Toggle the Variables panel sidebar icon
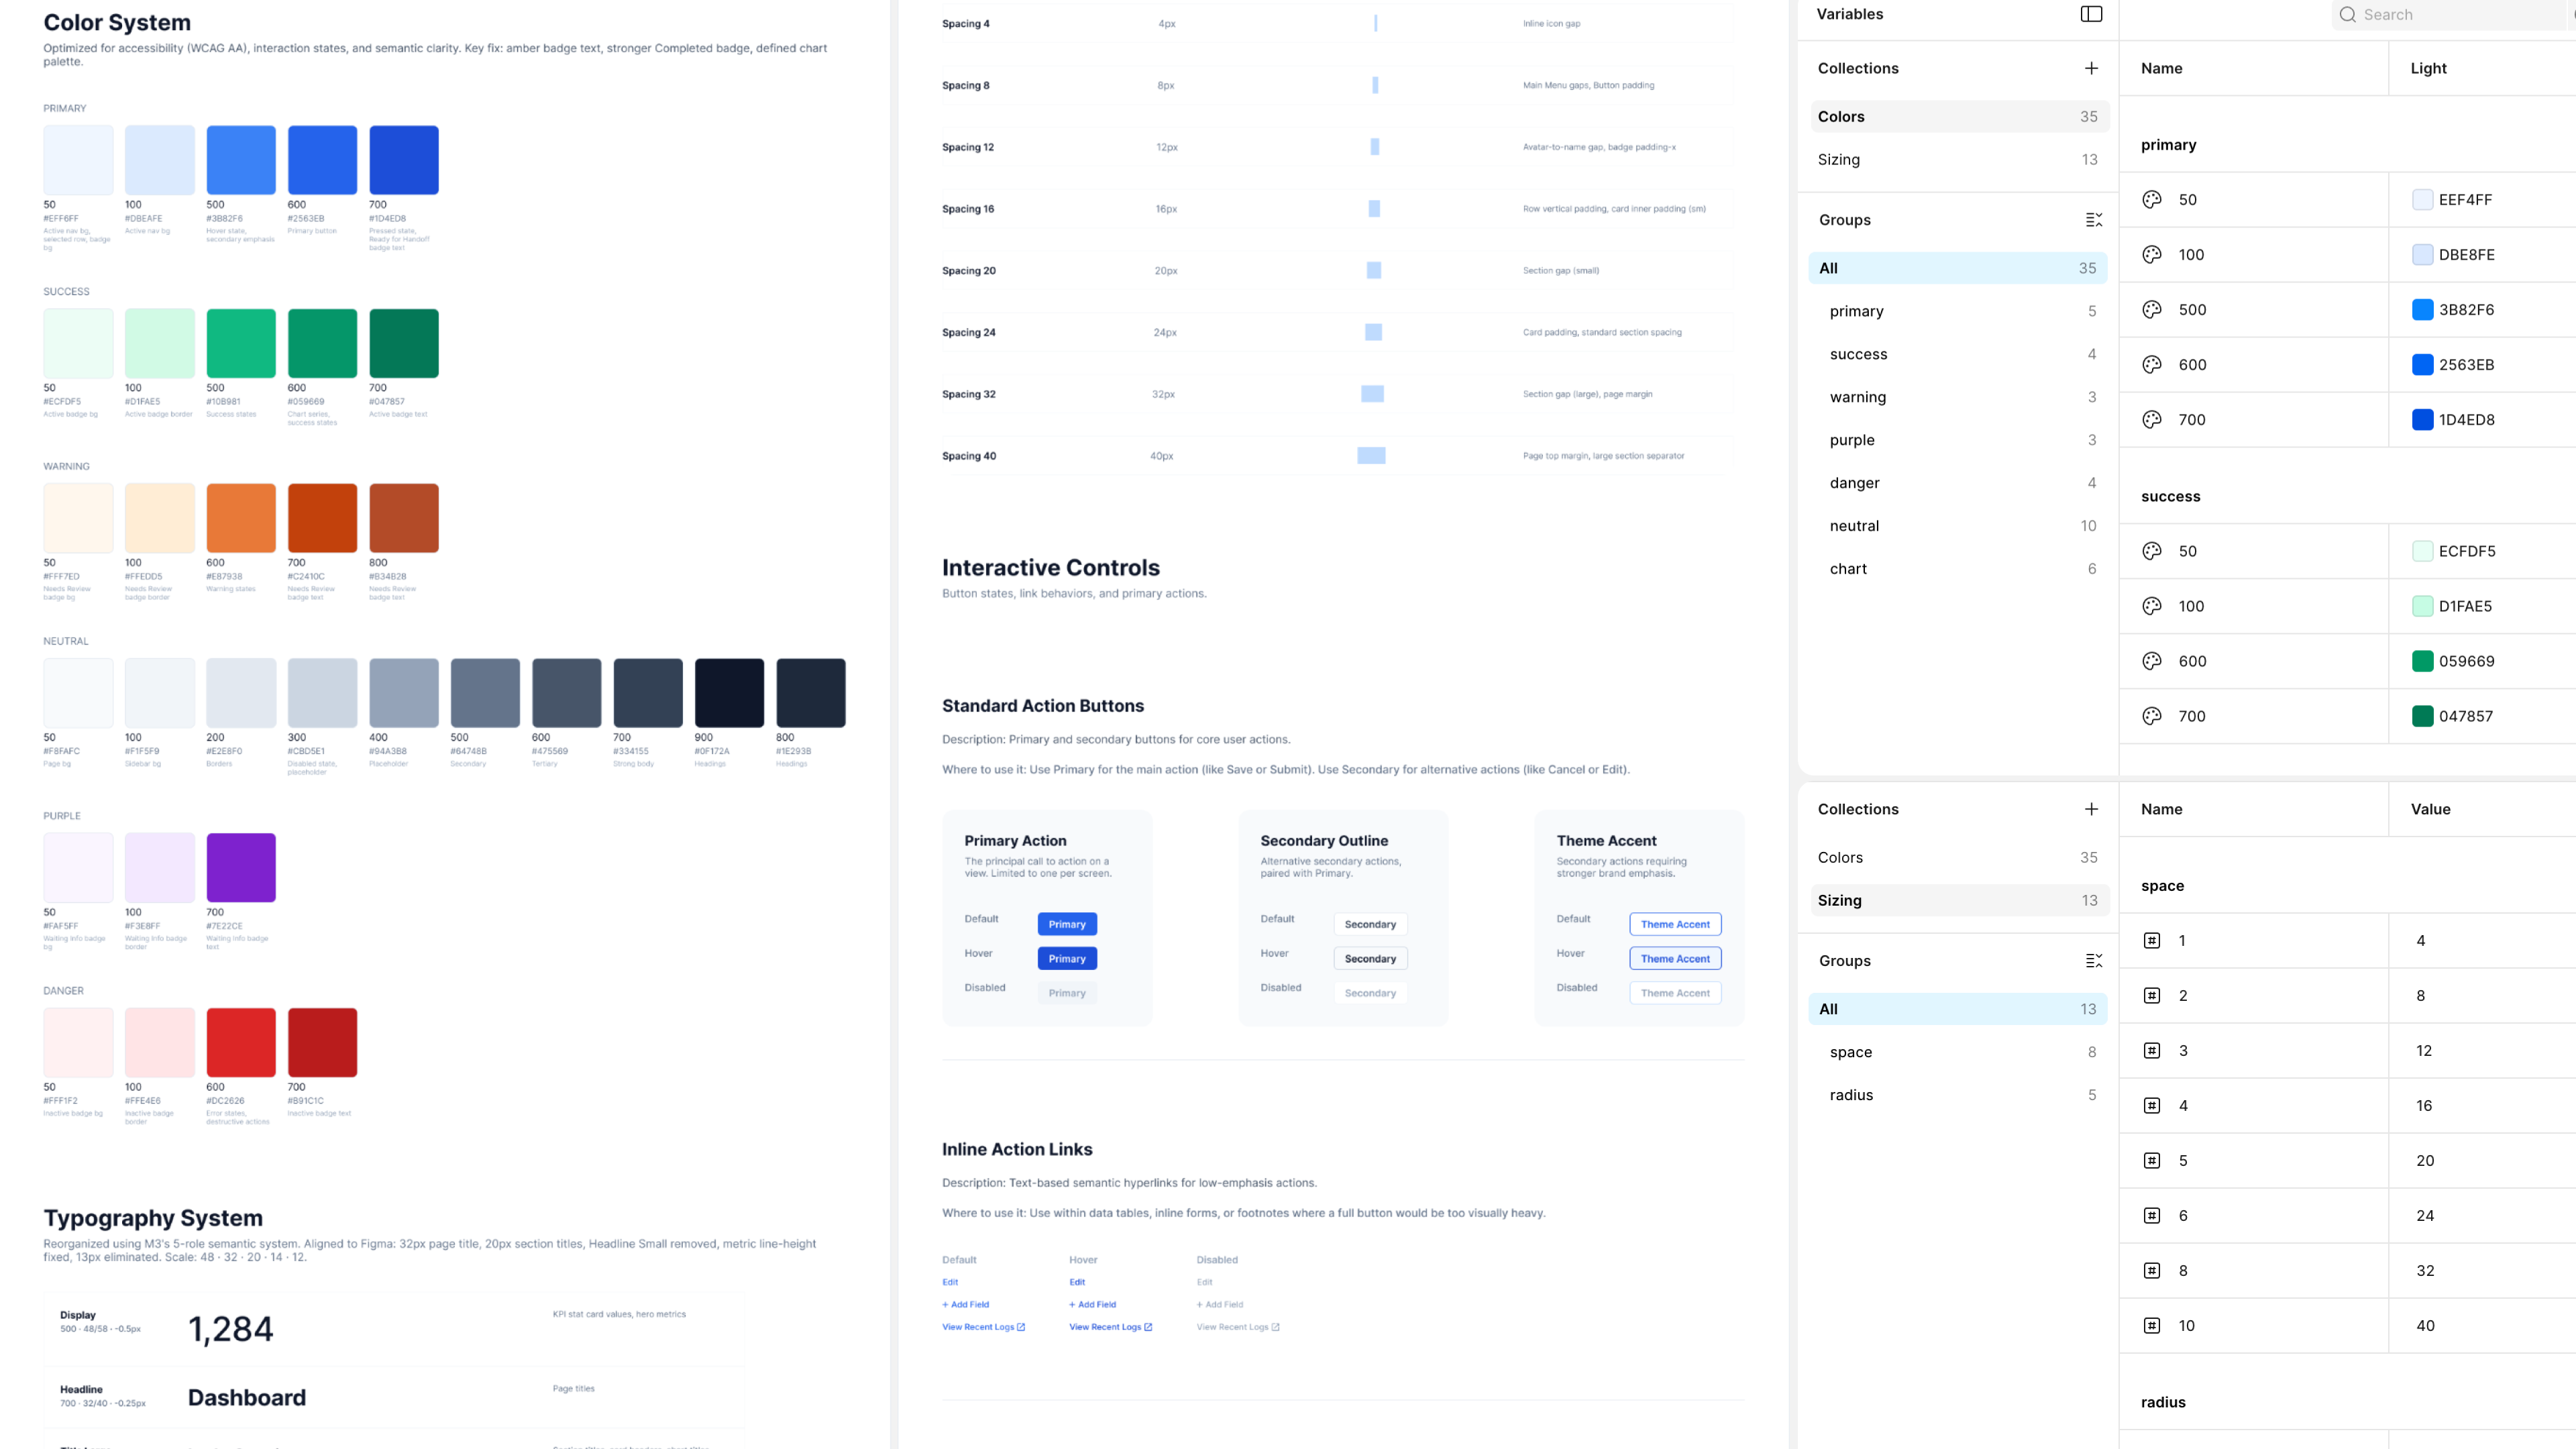Image resolution: width=2576 pixels, height=1449 pixels. click(x=2091, y=14)
